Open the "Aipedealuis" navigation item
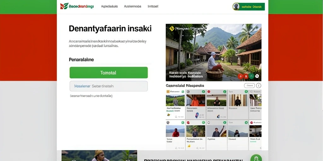 [109, 6]
